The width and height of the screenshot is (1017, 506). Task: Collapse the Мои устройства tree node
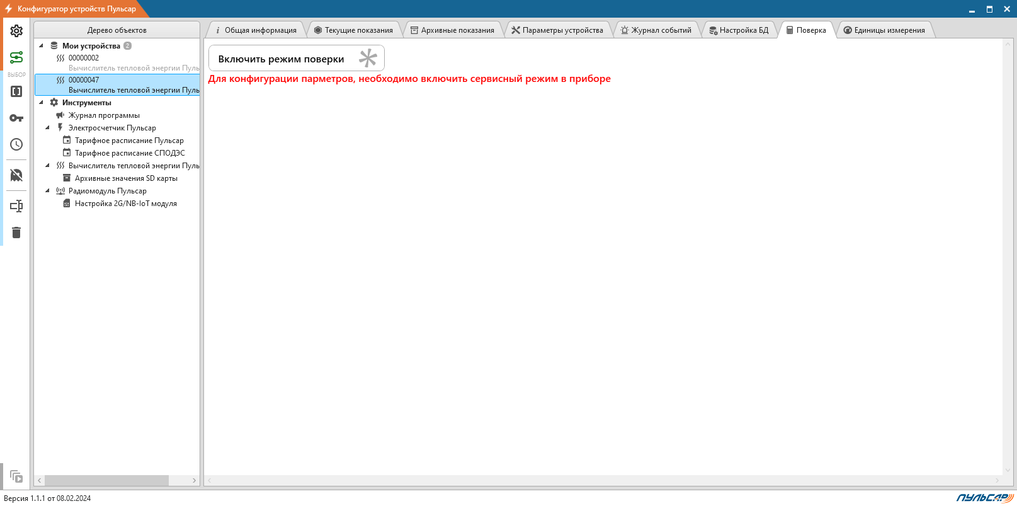click(41, 45)
